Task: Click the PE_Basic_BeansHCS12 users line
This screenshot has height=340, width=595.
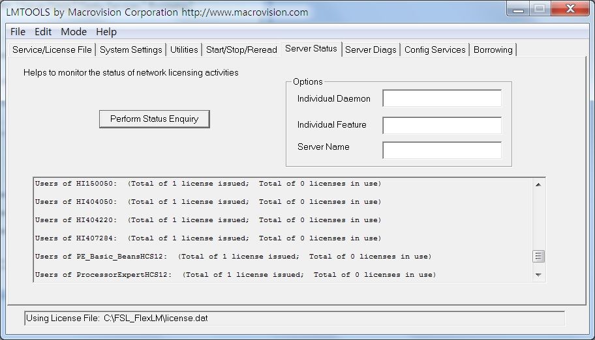Action: pyautogui.click(x=234, y=257)
